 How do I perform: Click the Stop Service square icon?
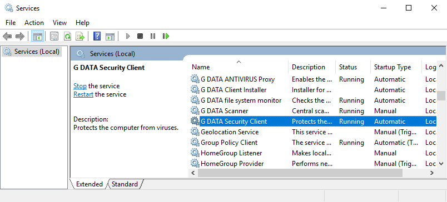(x=140, y=36)
